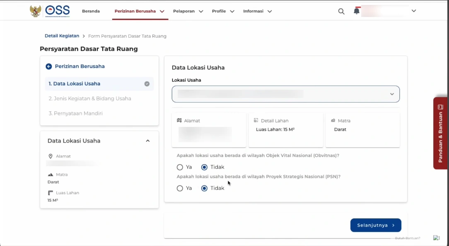Click the search magnifier icon
The width and height of the screenshot is (449, 246).
click(x=341, y=12)
